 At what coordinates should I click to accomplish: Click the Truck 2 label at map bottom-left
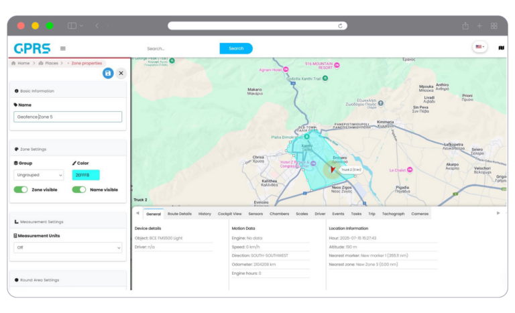coord(140,200)
